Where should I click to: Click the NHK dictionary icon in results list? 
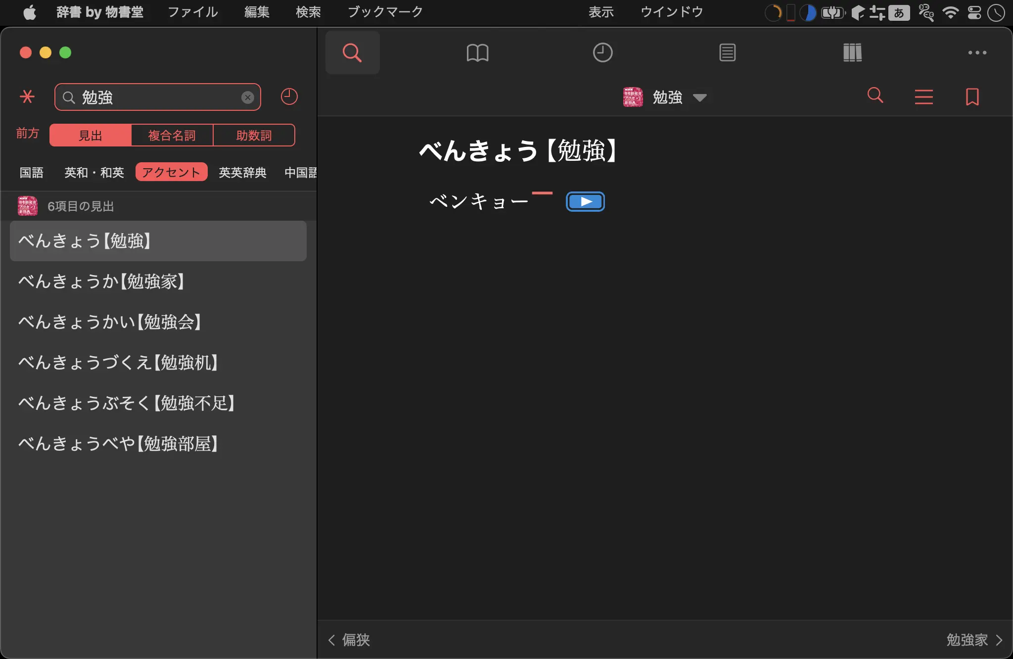point(28,206)
